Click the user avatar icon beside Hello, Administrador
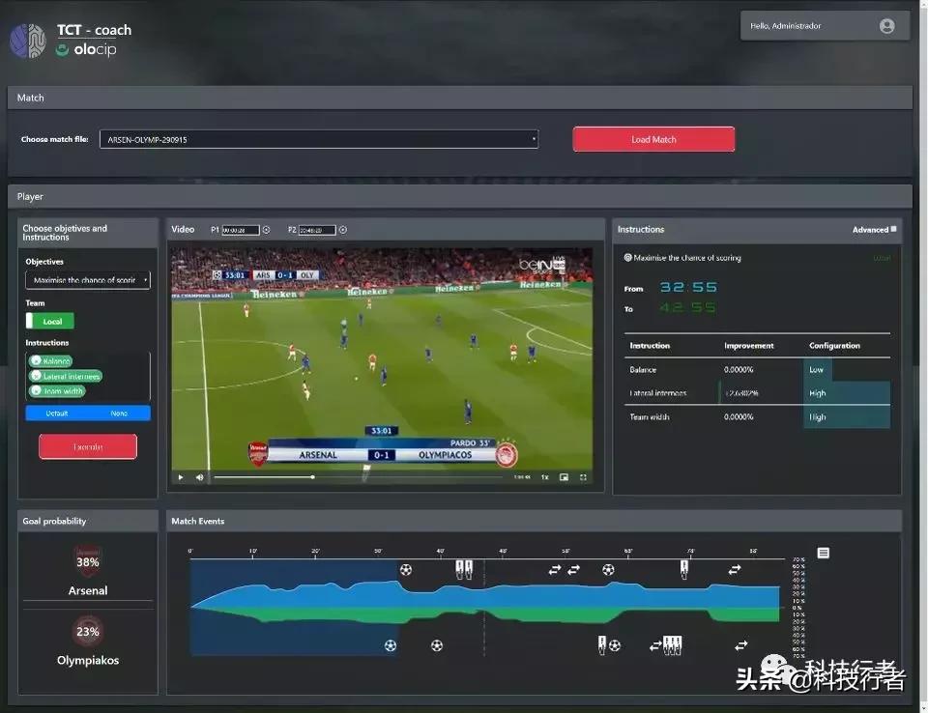 886,26
